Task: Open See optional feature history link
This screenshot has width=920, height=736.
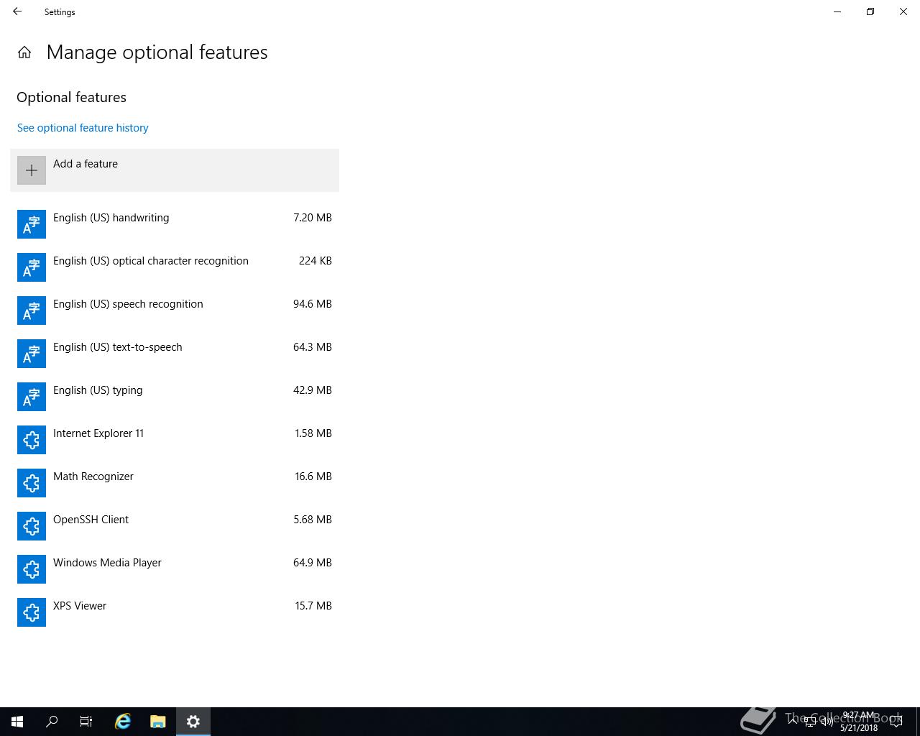Action: 83,128
